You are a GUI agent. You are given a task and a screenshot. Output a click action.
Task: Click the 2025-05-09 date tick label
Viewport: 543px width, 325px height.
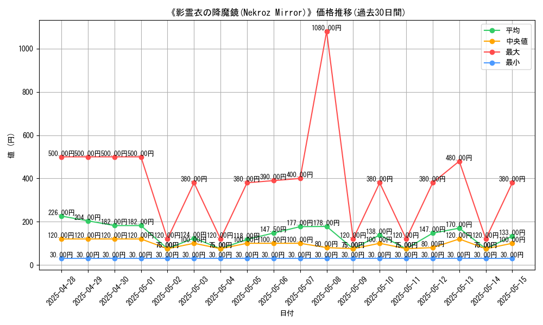(x=352, y=291)
